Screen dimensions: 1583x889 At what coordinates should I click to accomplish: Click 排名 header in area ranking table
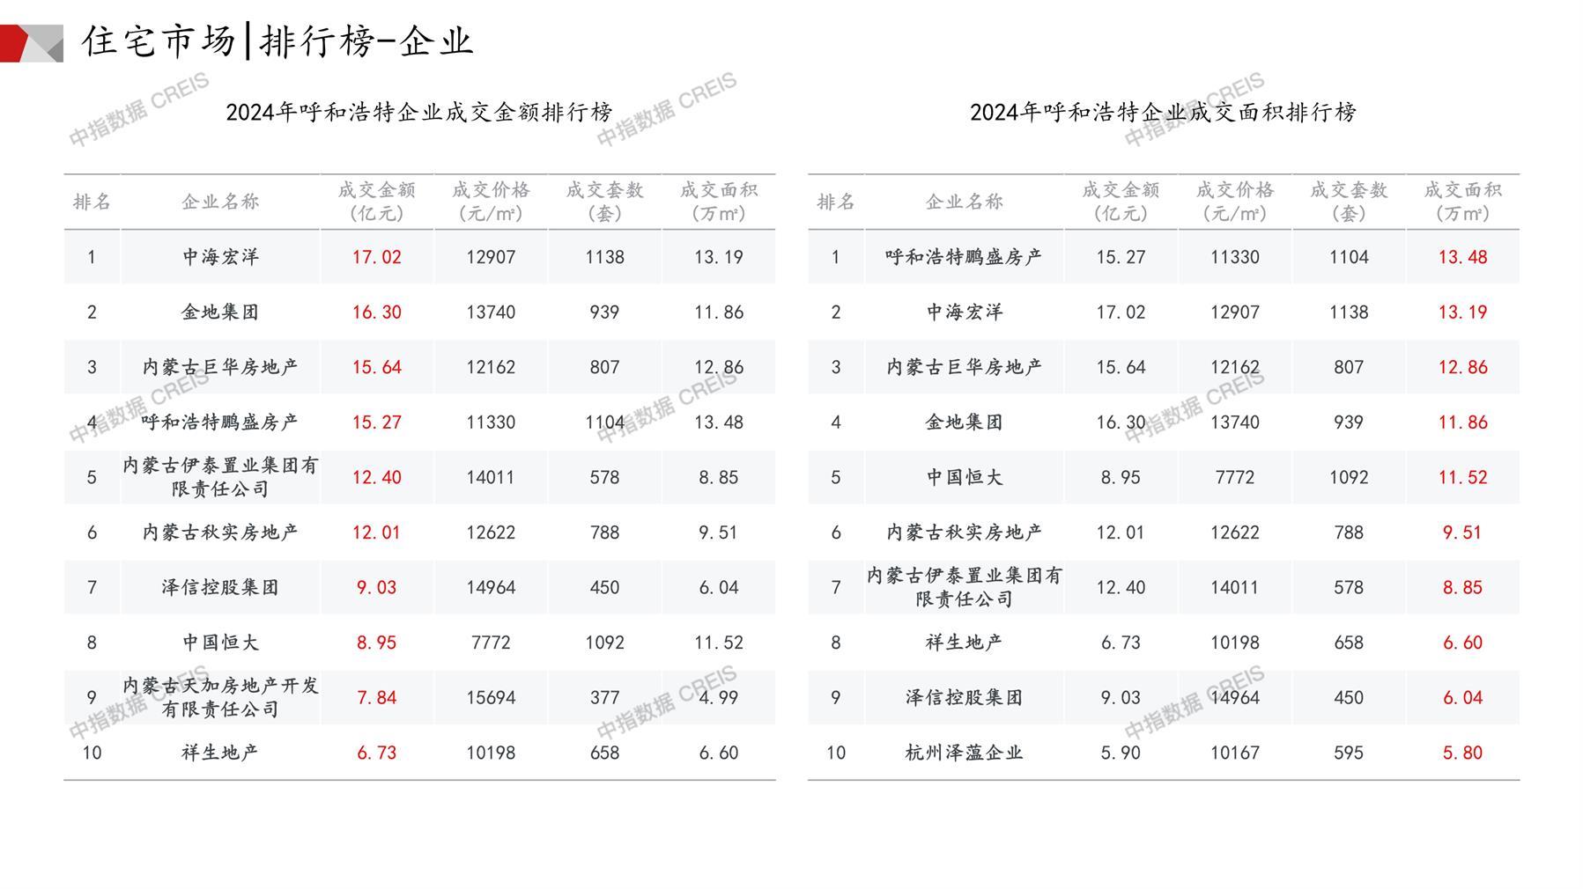tap(835, 202)
